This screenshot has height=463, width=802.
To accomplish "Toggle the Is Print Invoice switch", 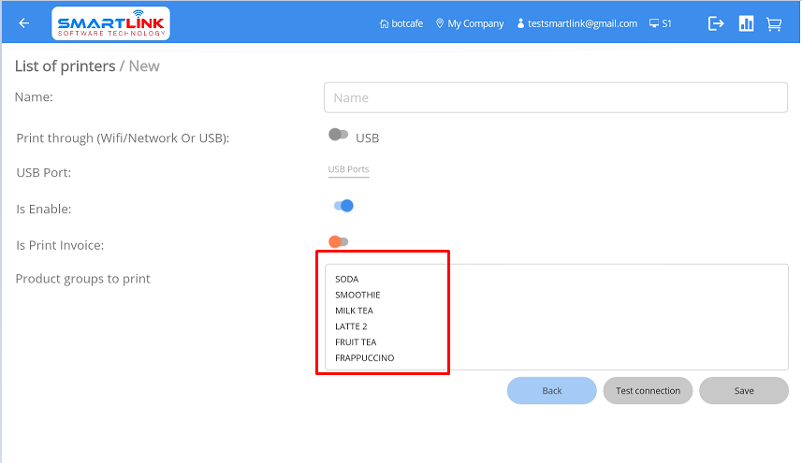I will [x=338, y=242].
